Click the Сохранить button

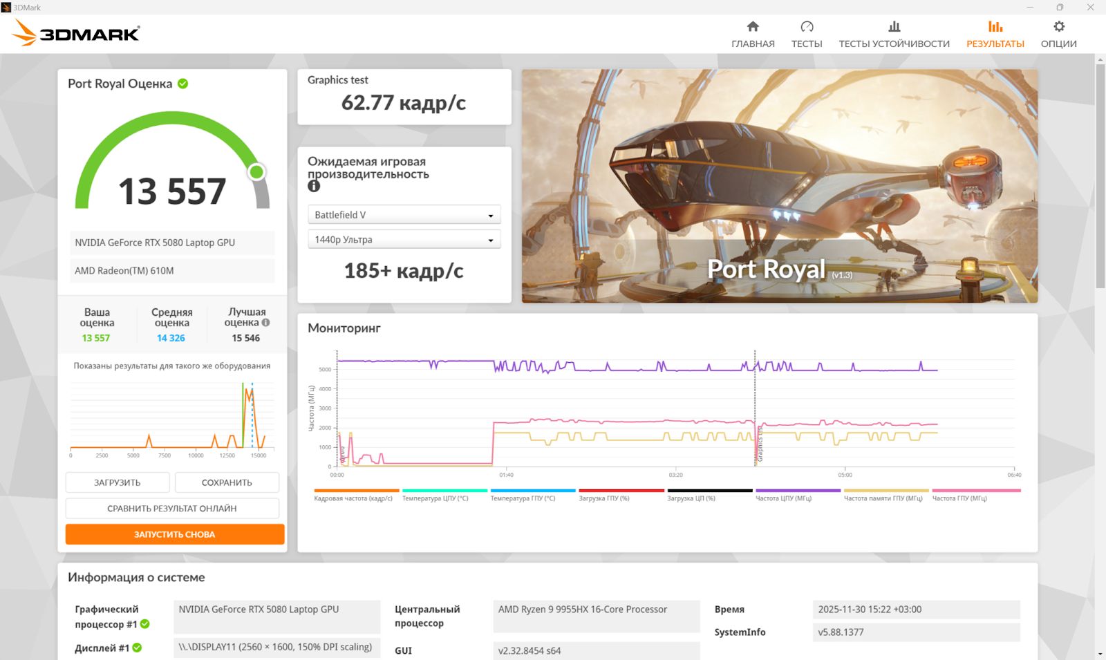(x=227, y=482)
